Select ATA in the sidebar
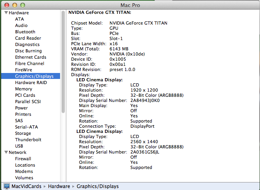260x190 pixels. 19,19
